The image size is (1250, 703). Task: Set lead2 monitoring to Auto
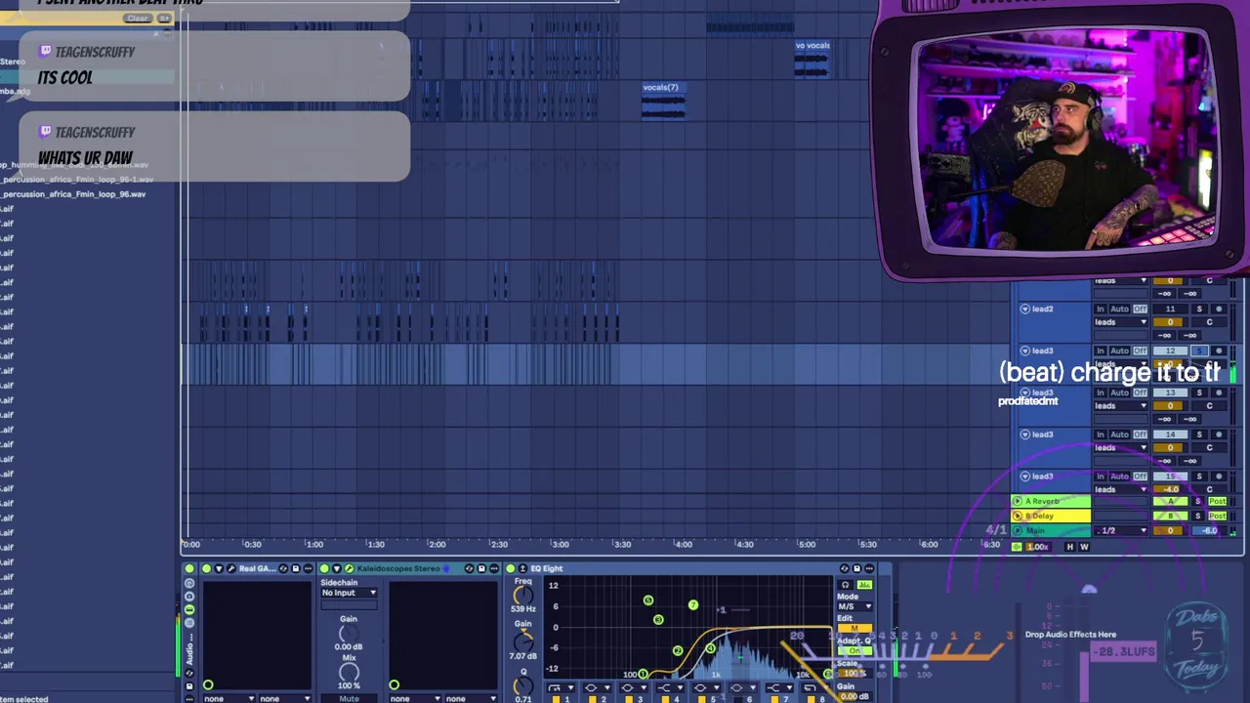(x=1119, y=309)
